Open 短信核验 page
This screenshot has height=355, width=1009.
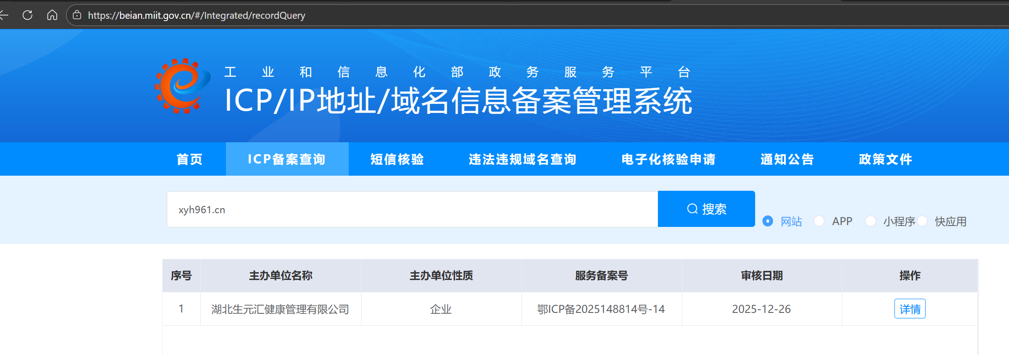[397, 159]
